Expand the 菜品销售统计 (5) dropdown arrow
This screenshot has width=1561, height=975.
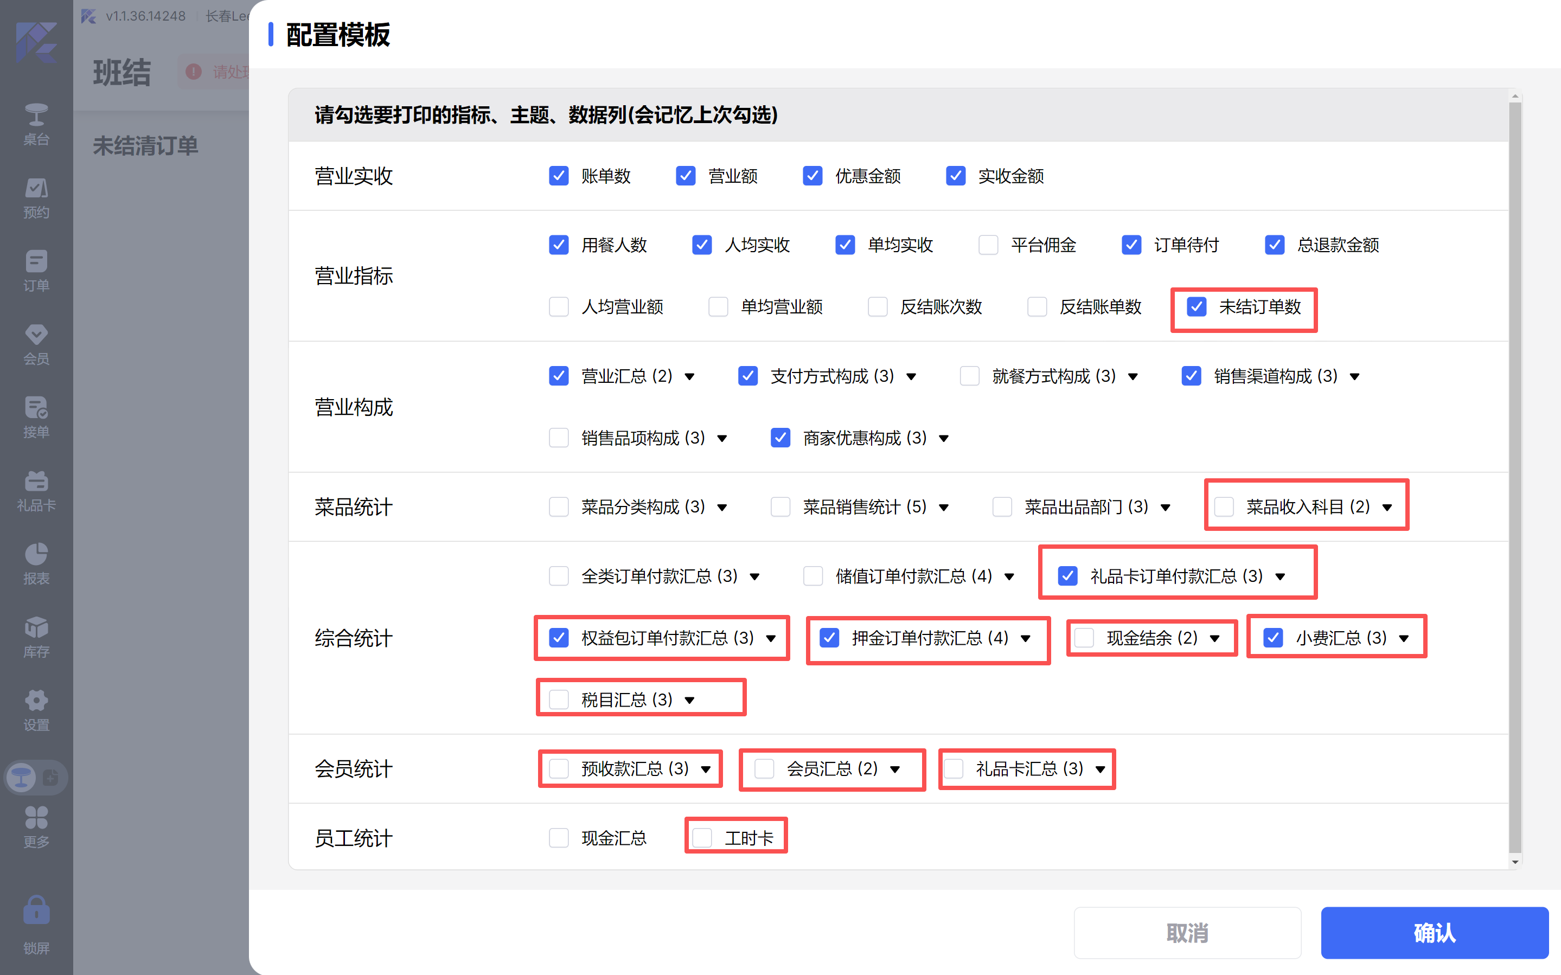pos(944,508)
